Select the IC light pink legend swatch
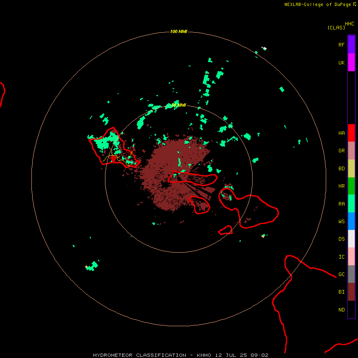The height and width of the screenshot is (358, 358). tap(351, 257)
